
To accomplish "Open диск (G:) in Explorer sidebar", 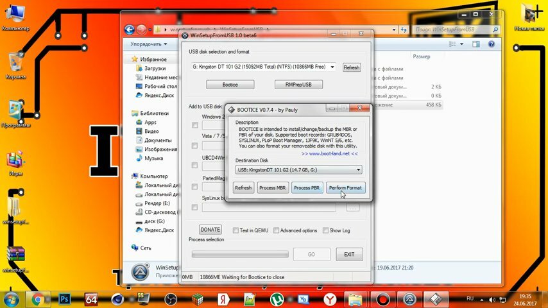I will tap(155, 221).
